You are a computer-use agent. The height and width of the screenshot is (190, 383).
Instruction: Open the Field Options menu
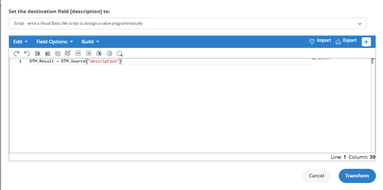55,42
